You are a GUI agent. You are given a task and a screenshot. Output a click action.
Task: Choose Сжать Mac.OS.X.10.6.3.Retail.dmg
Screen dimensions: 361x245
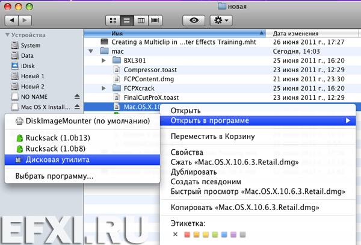click(258, 162)
